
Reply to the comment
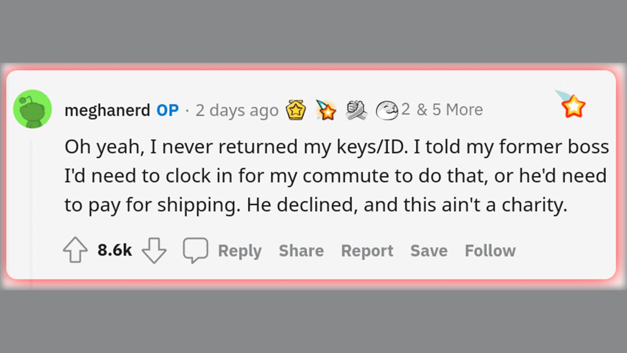(239, 251)
